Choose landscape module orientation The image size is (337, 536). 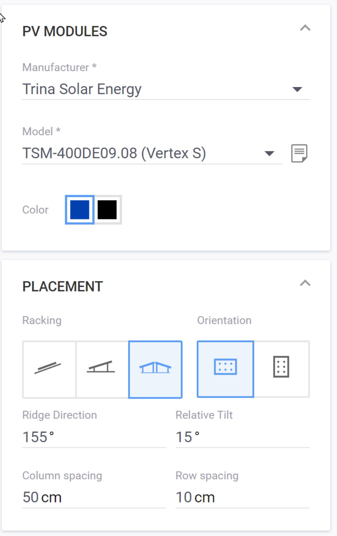point(225,369)
